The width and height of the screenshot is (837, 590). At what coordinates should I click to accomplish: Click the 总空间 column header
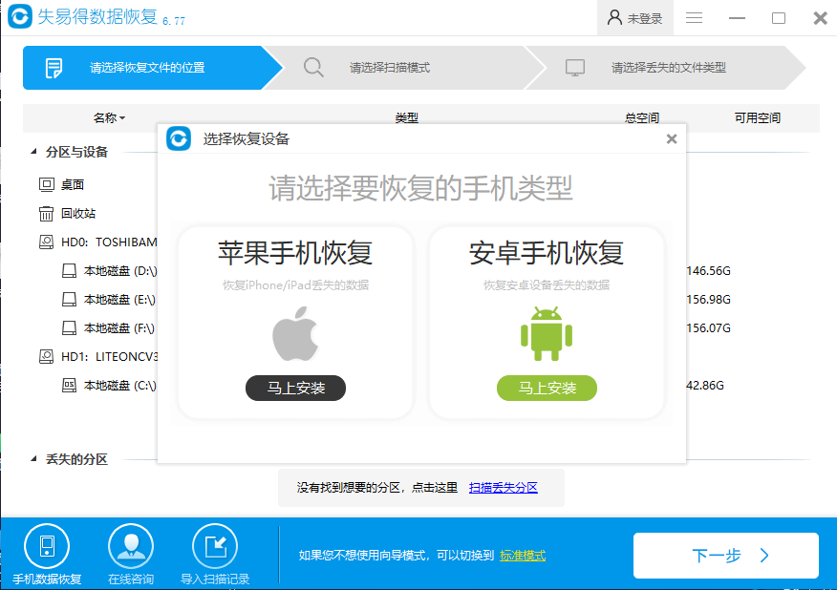[642, 117]
